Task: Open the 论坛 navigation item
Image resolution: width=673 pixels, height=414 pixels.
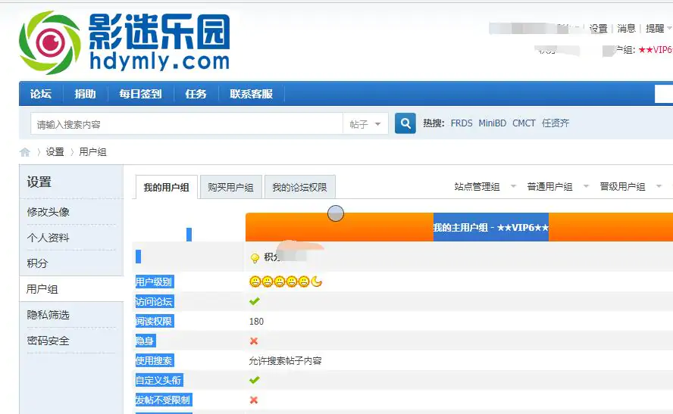Action: click(x=41, y=94)
